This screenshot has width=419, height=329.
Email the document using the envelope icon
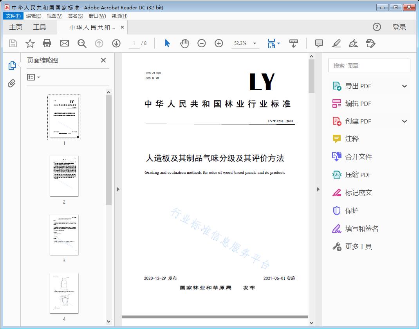[x=64, y=43]
